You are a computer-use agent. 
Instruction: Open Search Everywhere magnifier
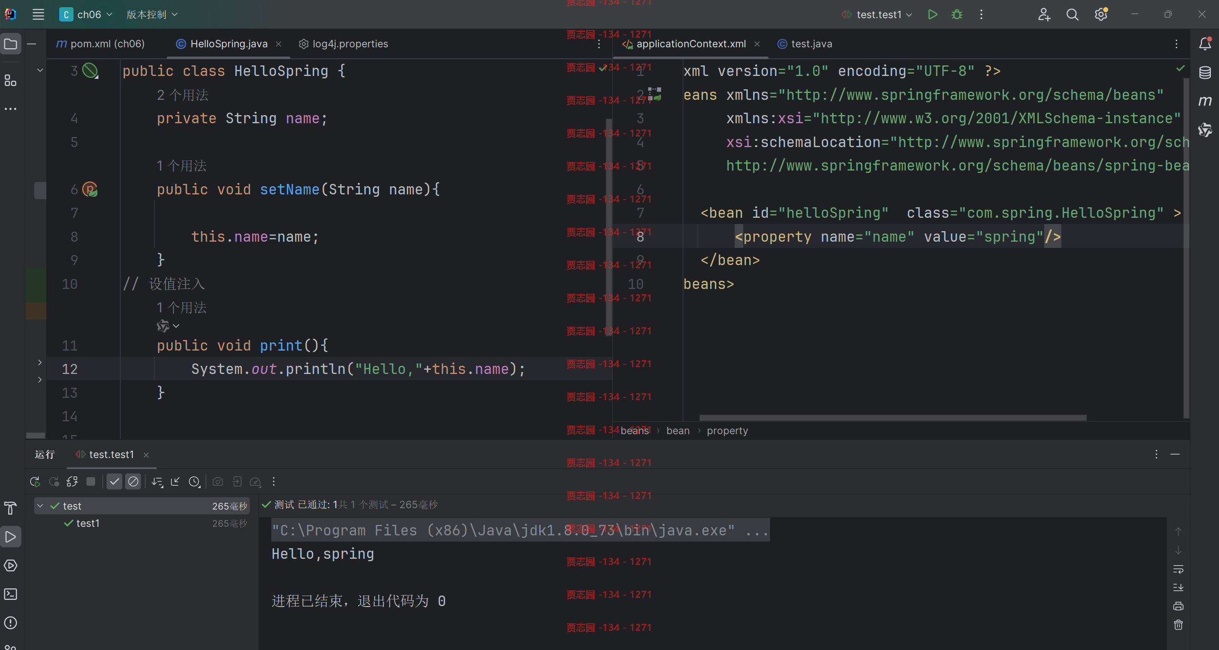[x=1072, y=14]
